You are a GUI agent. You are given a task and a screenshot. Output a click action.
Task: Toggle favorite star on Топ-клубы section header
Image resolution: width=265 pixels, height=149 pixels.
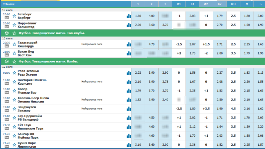point(14,33)
